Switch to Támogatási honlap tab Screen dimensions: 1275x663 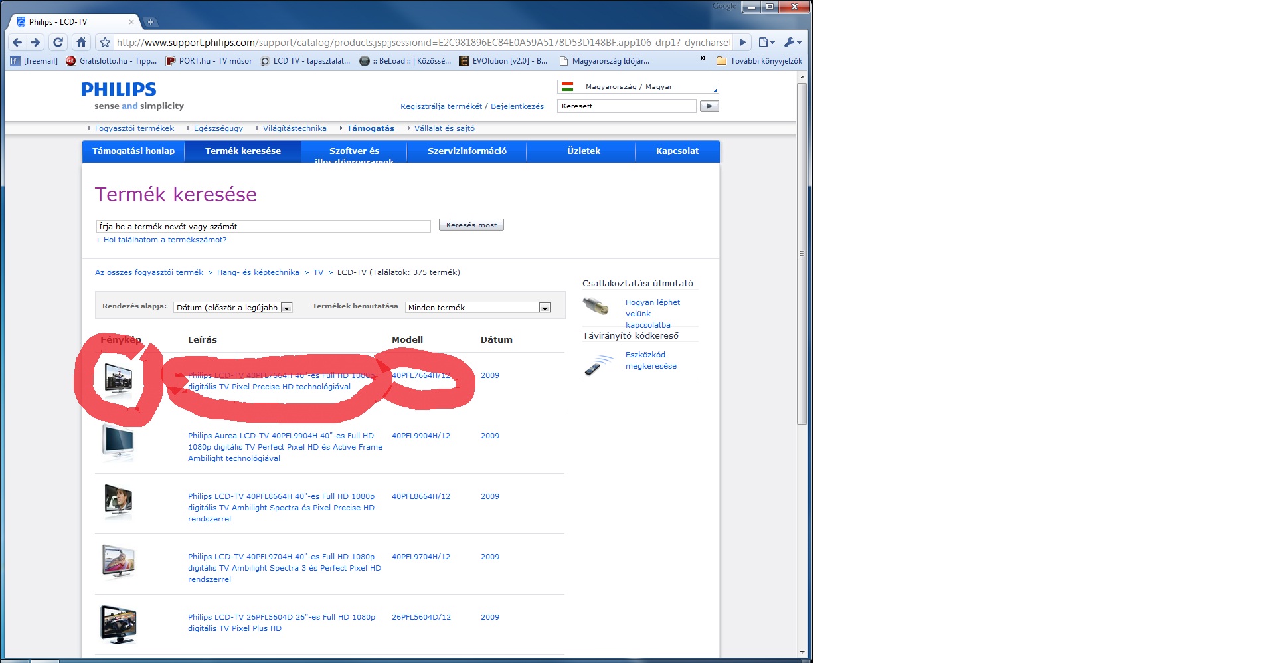(x=133, y=151)
